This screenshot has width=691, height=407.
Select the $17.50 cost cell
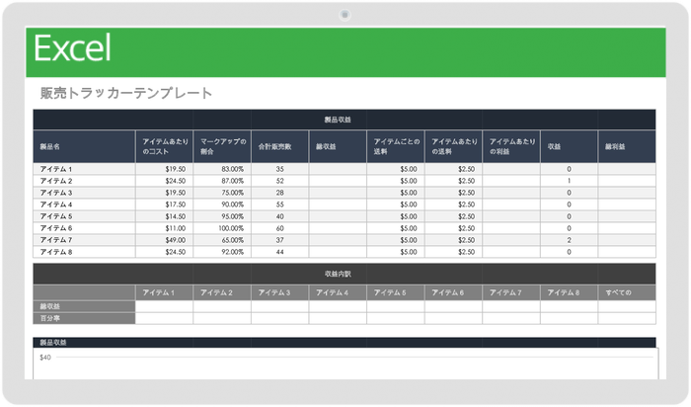click(x=165, y=204)
